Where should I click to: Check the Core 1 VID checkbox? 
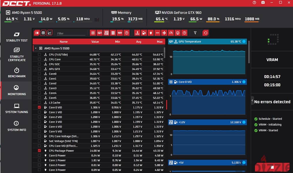[x=39, y=112]
